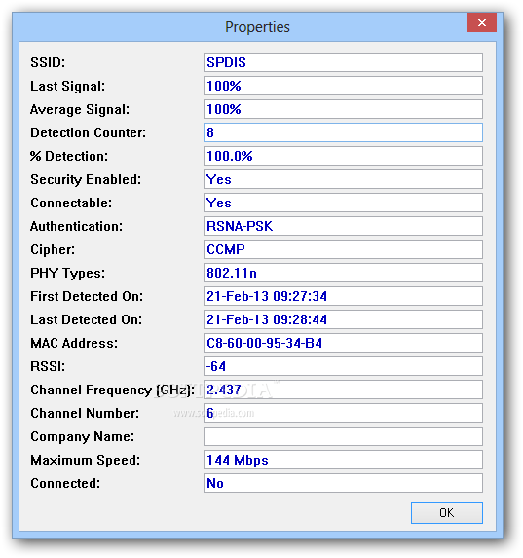Click the Maximum Speed: label
Viewport: 523px width, 558px height.
(x=86, y=461)
